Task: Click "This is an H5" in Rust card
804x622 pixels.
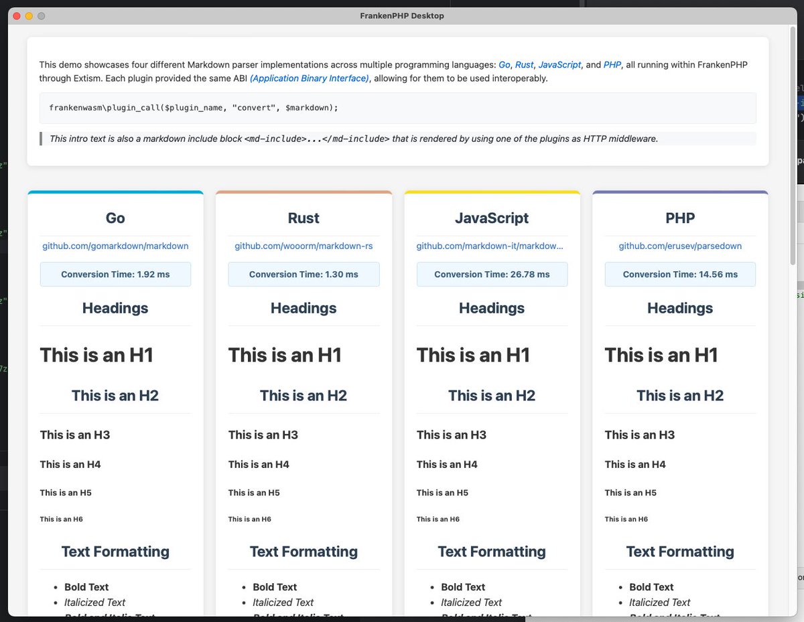Action: point(254,493)
